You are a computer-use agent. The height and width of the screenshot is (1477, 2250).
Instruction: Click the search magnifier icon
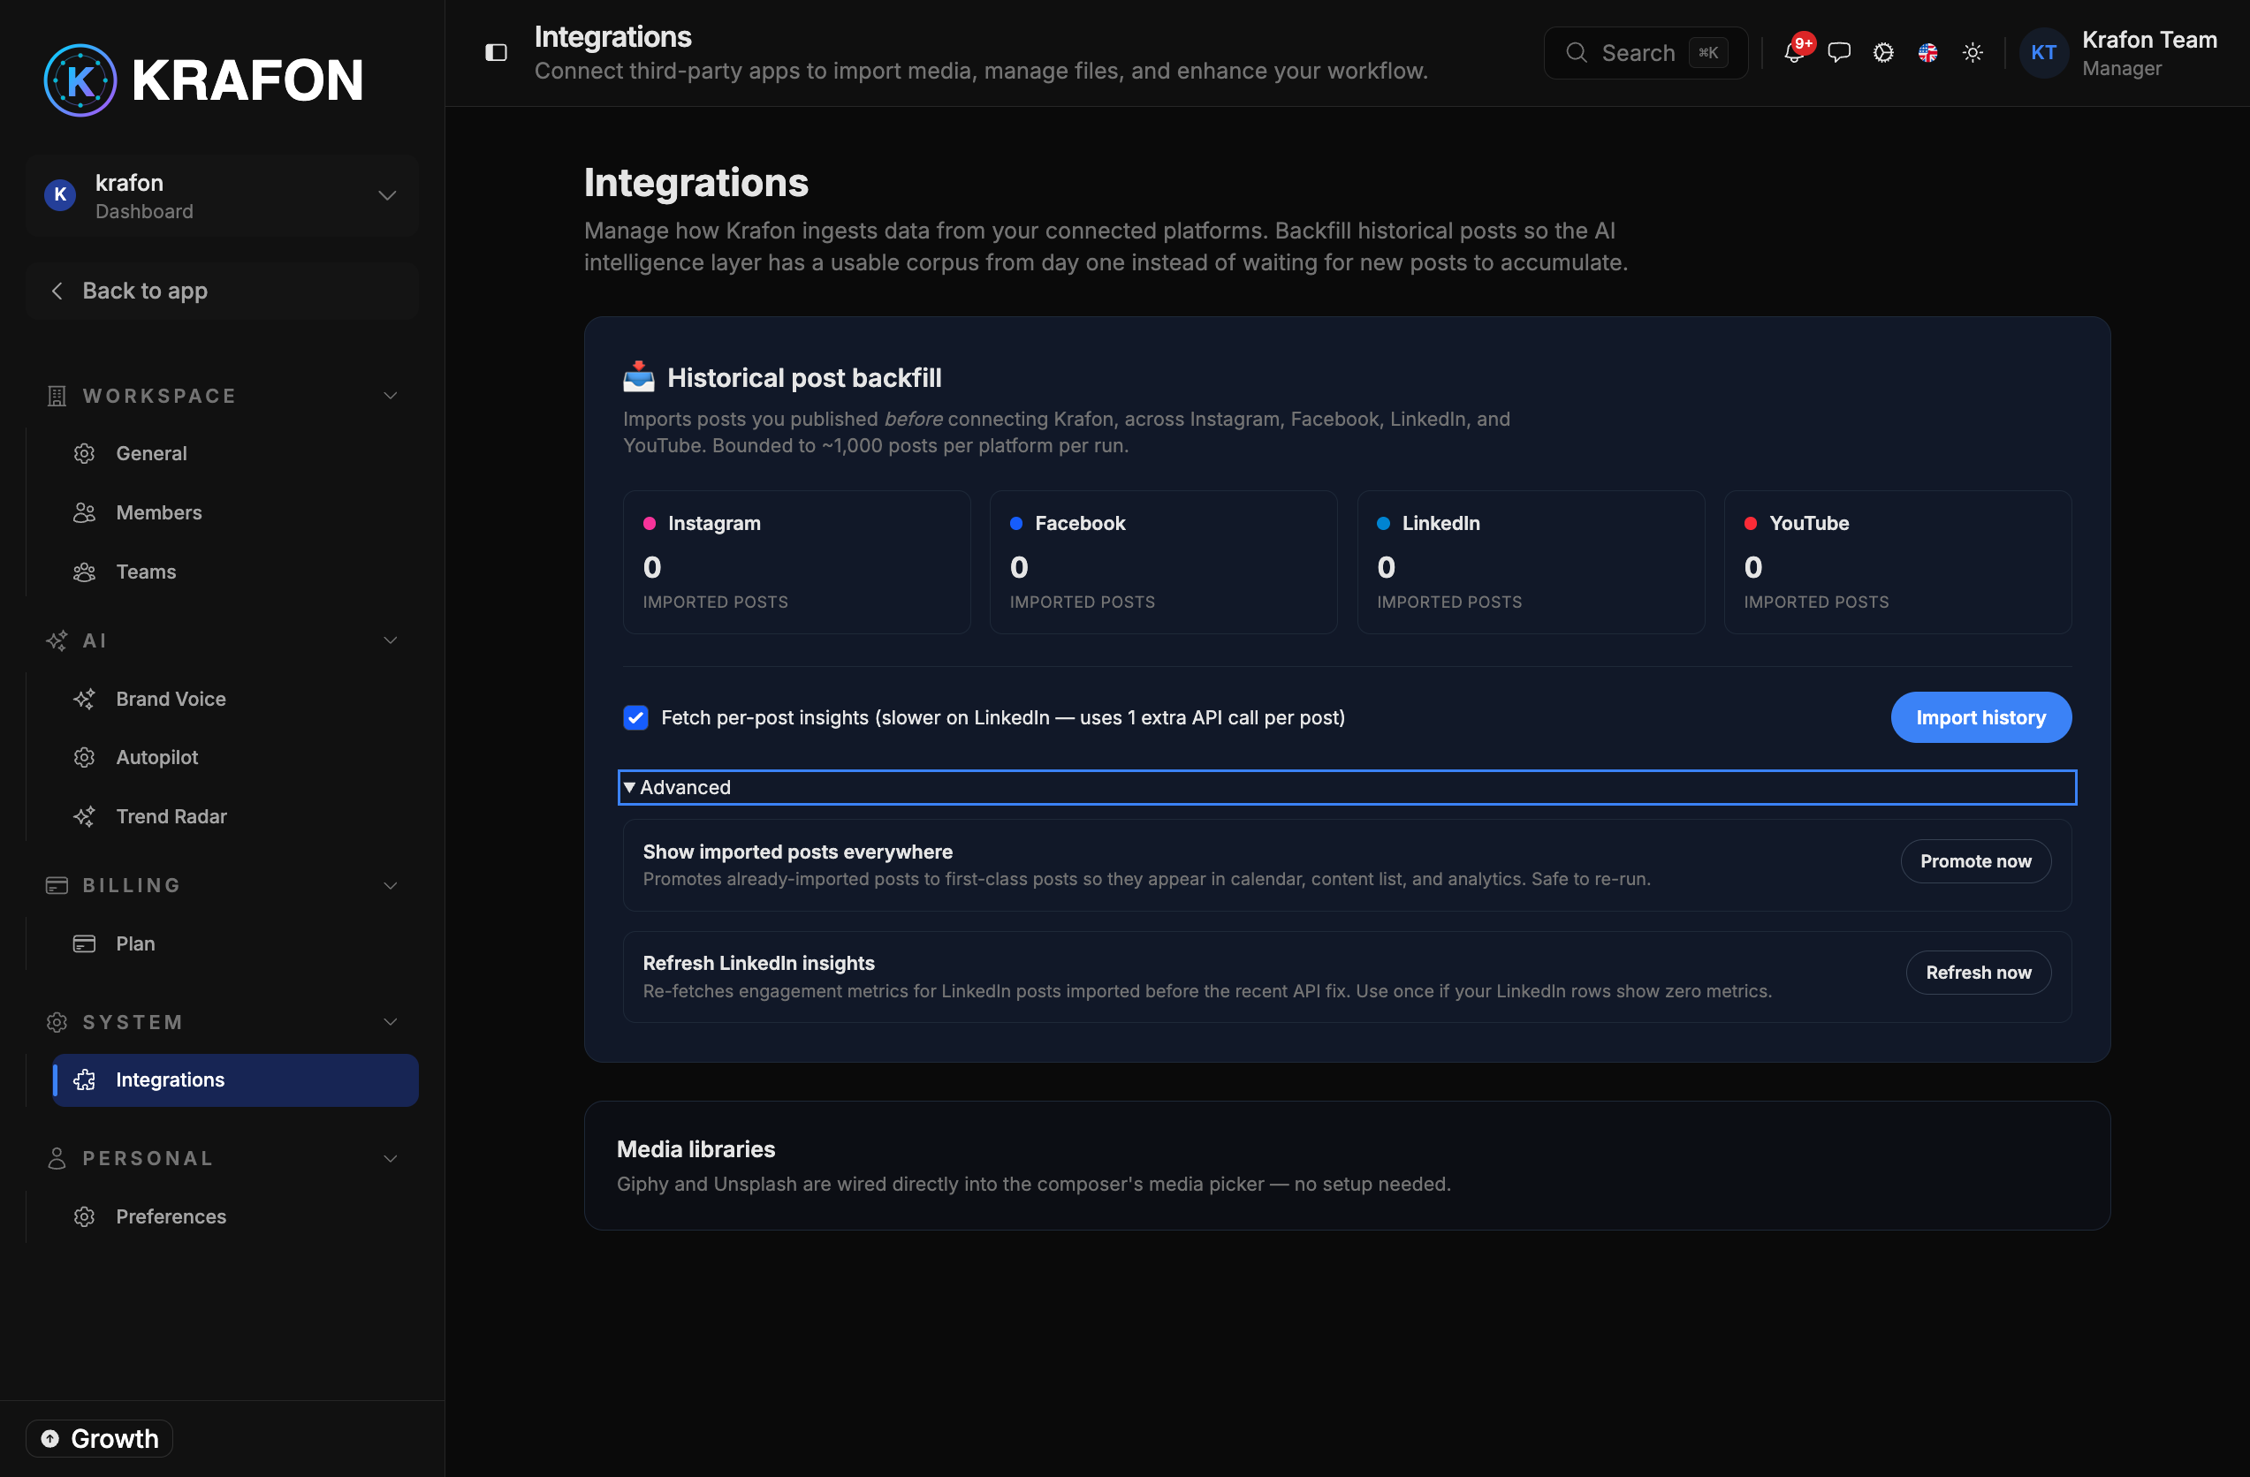click(1576, 53)
